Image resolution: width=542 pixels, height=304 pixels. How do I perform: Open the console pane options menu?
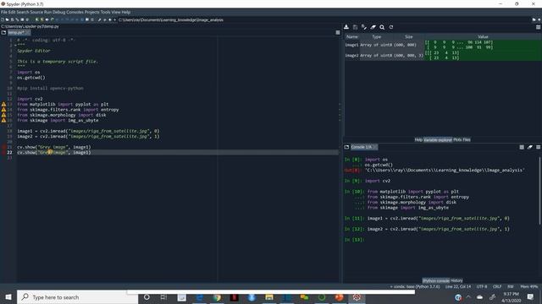(539, 147)
